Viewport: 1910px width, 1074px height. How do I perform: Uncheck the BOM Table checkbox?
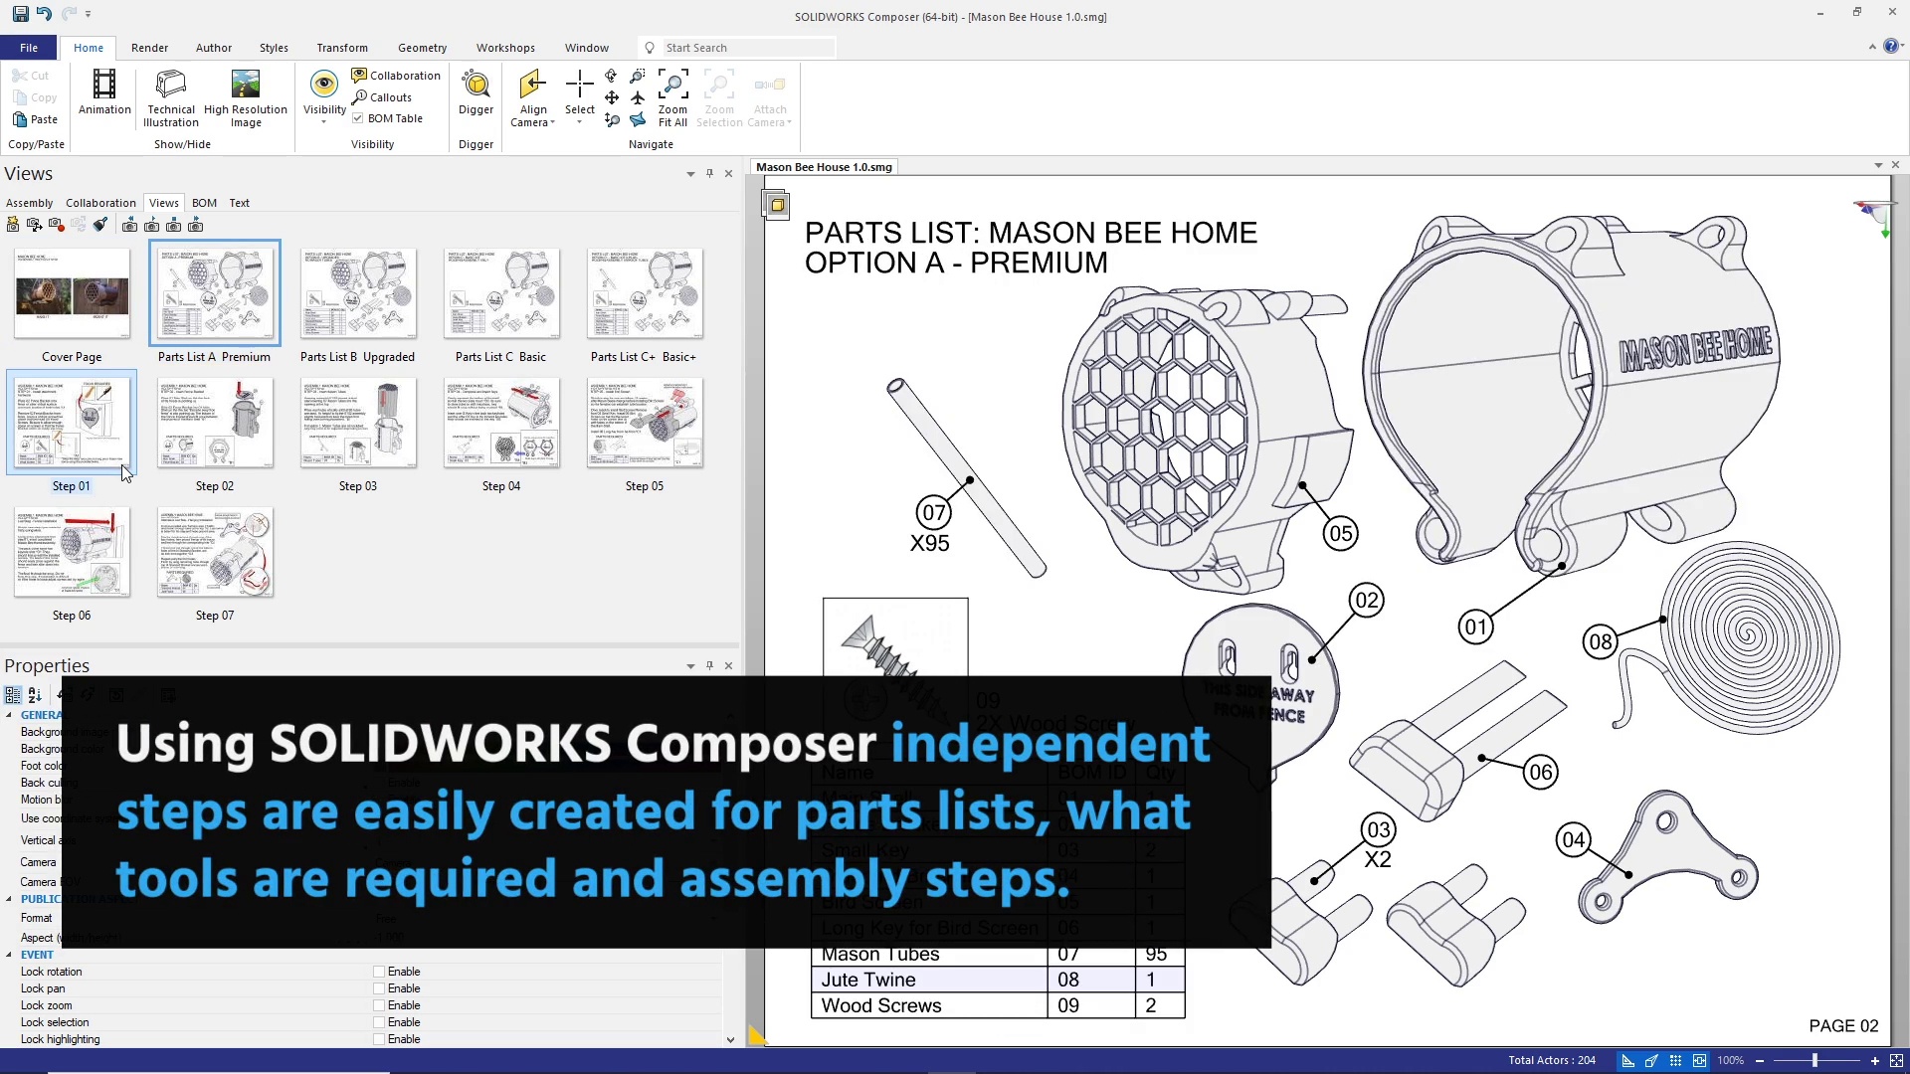point(358,117)
